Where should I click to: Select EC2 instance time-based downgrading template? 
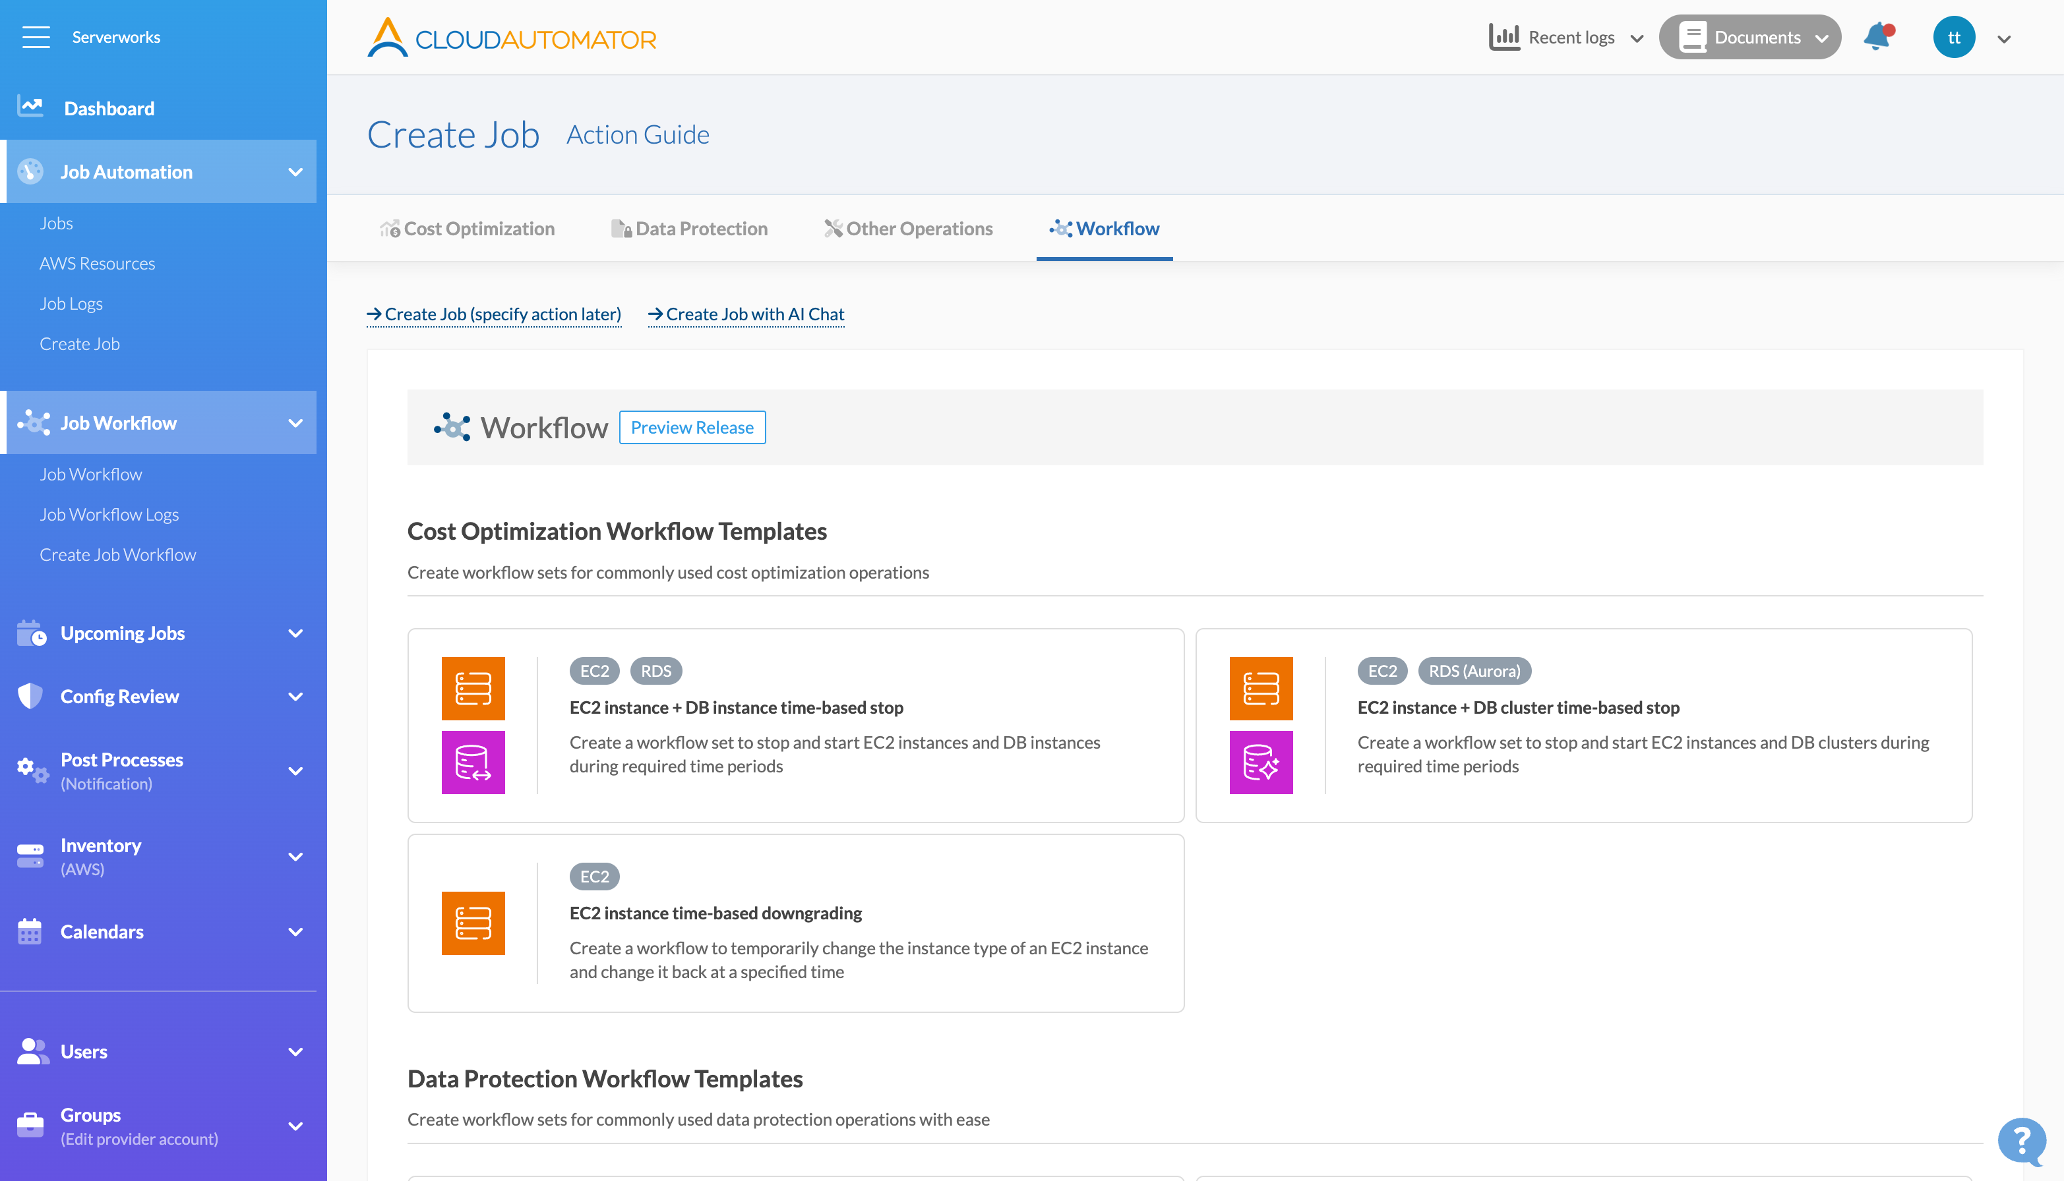[796, 923]
